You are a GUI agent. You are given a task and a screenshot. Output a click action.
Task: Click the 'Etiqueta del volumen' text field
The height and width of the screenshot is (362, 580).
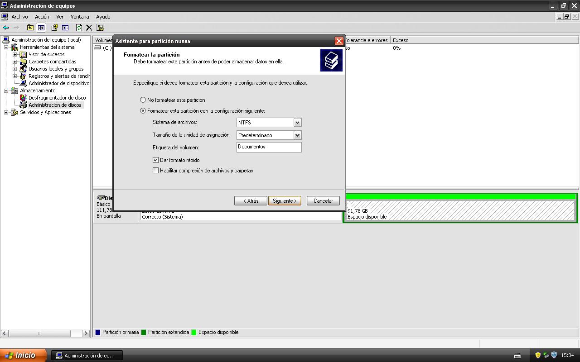pyautogui.click(x=269, y=147)
